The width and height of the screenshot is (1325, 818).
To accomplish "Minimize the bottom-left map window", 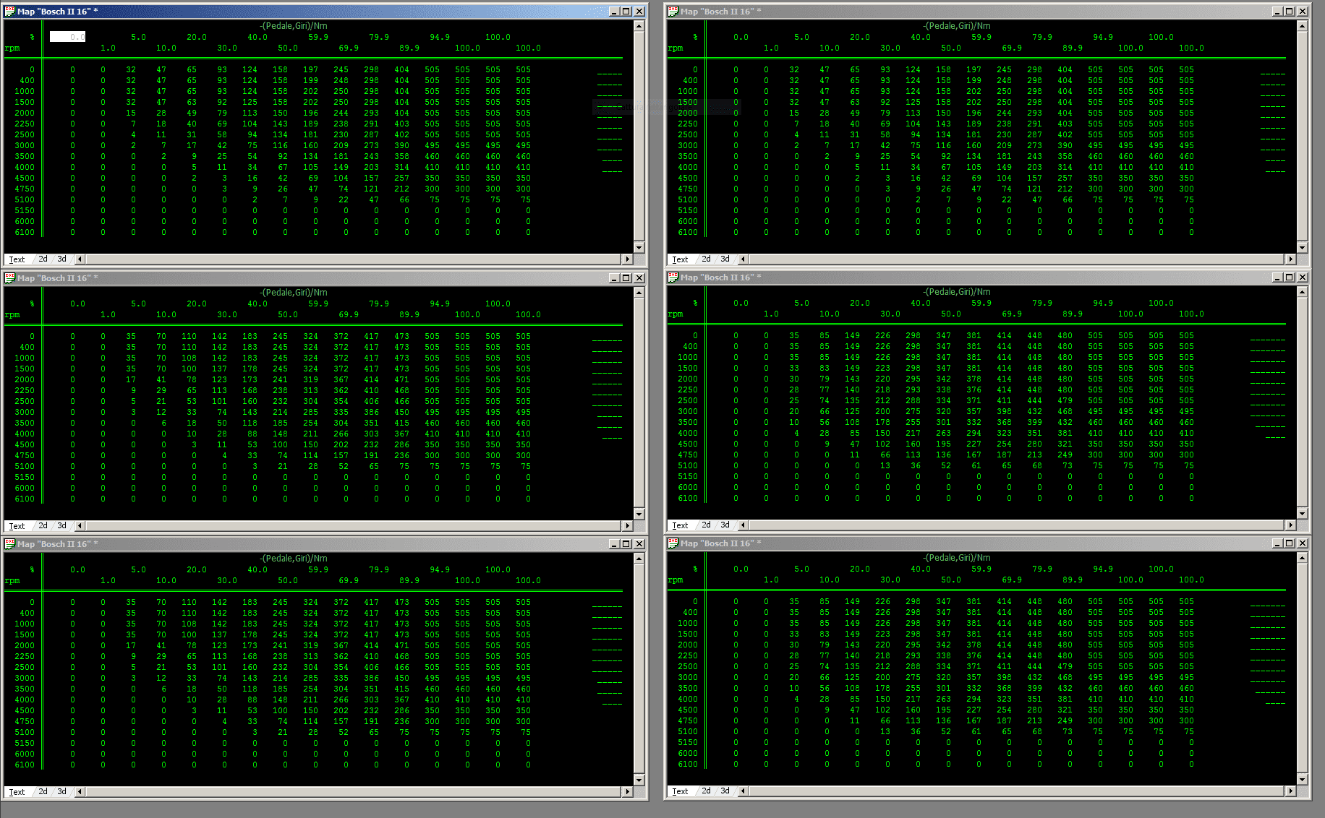I will 615,544.
